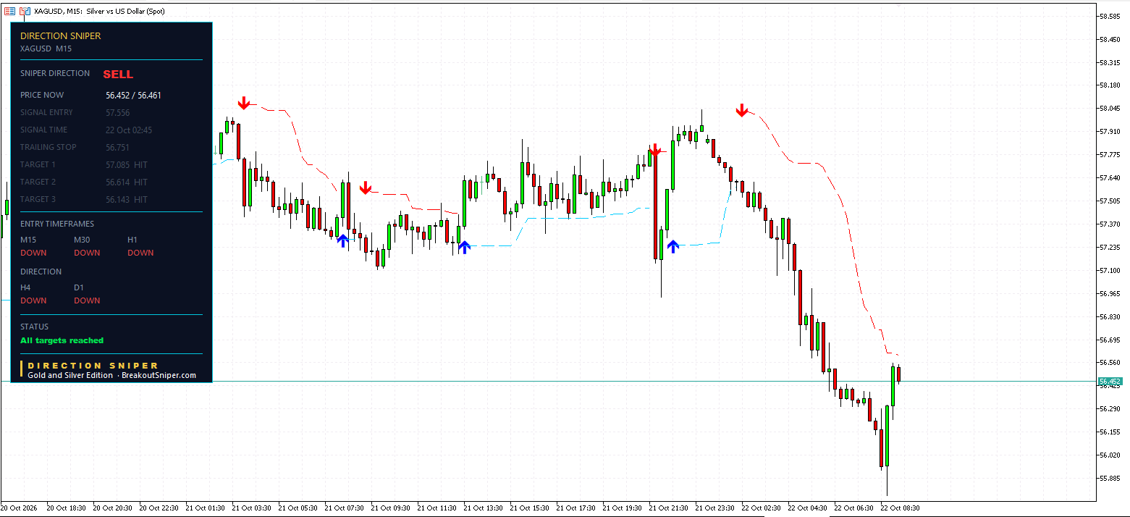Click the trailing stop value 56.751
The width and height of the screenshot is (1130, 517).
pos(118,147)
